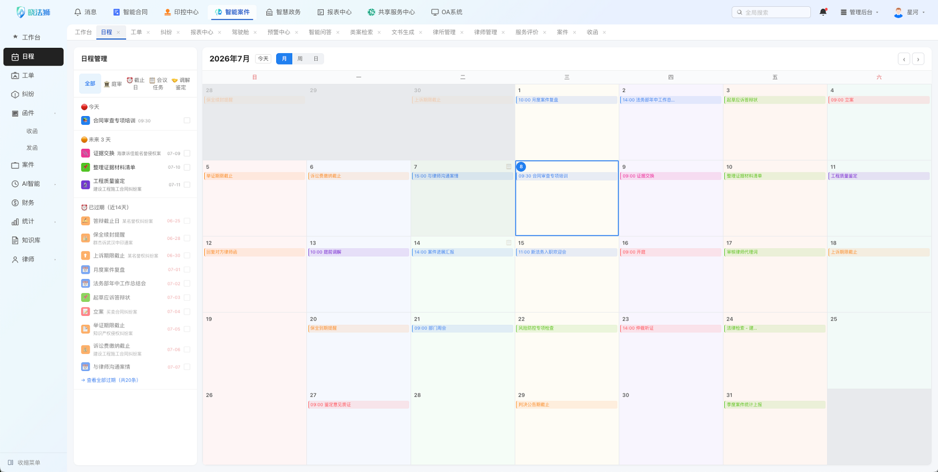Select the 全部 schedule filter

(x=90, y=83)
